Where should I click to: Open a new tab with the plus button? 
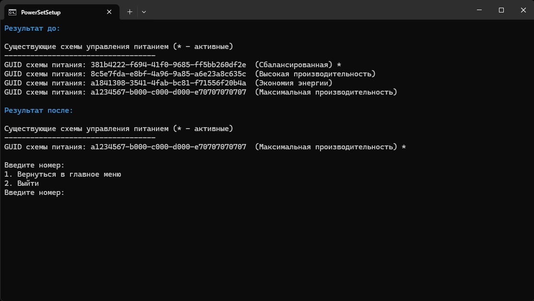click(x=130, y=12)
